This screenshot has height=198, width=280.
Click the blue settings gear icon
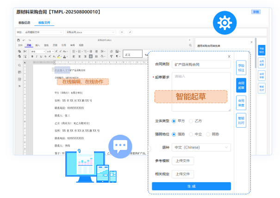(224, 22)
